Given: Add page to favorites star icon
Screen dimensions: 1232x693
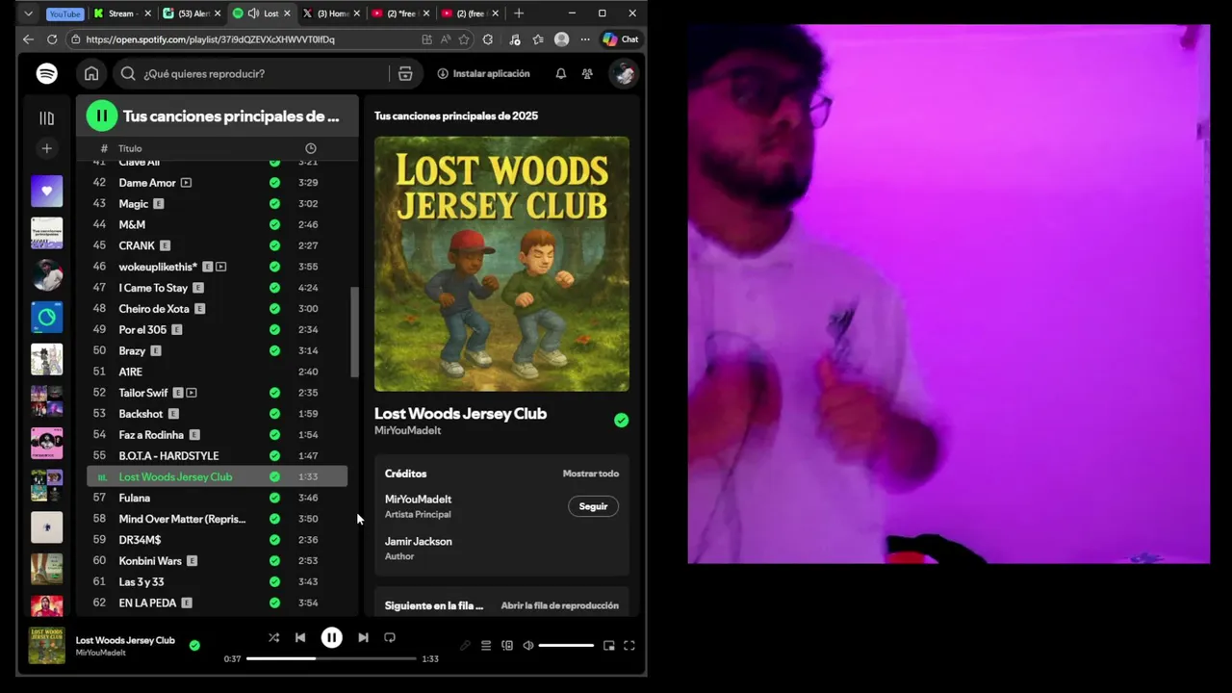Looking at the screenshot, I should [x=464, y=39].
